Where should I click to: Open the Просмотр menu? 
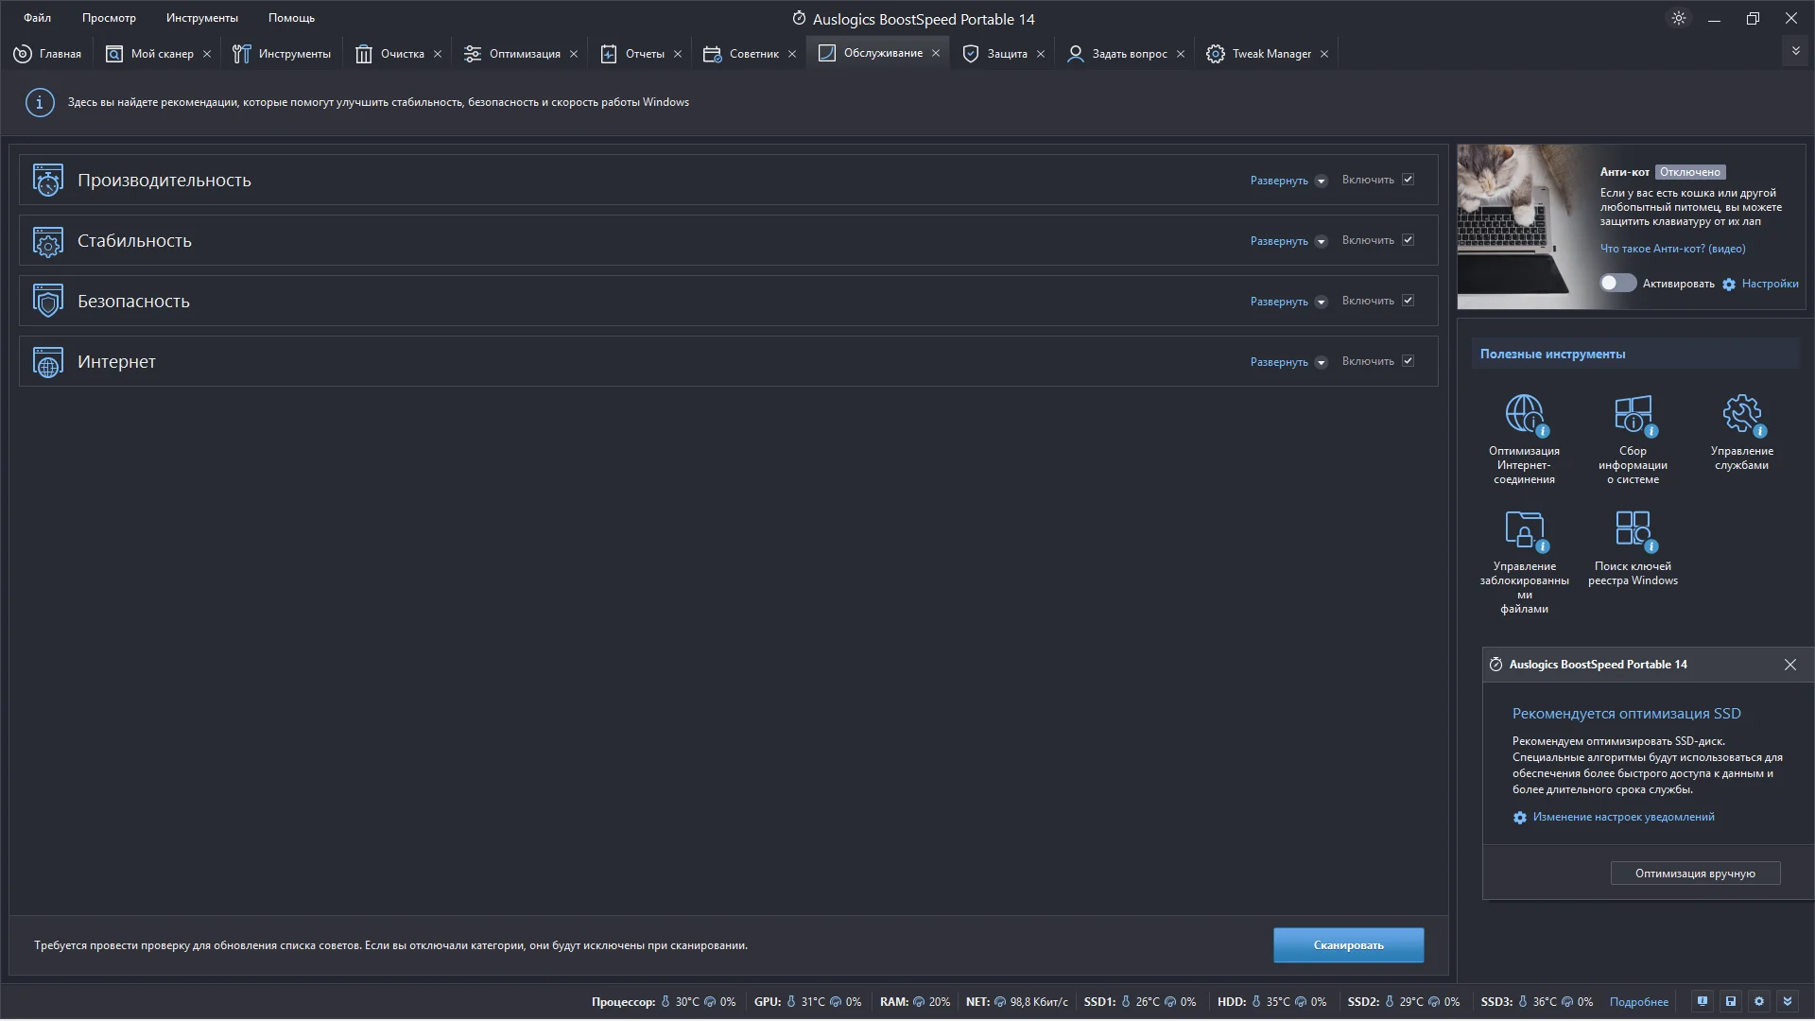point(109,18)
